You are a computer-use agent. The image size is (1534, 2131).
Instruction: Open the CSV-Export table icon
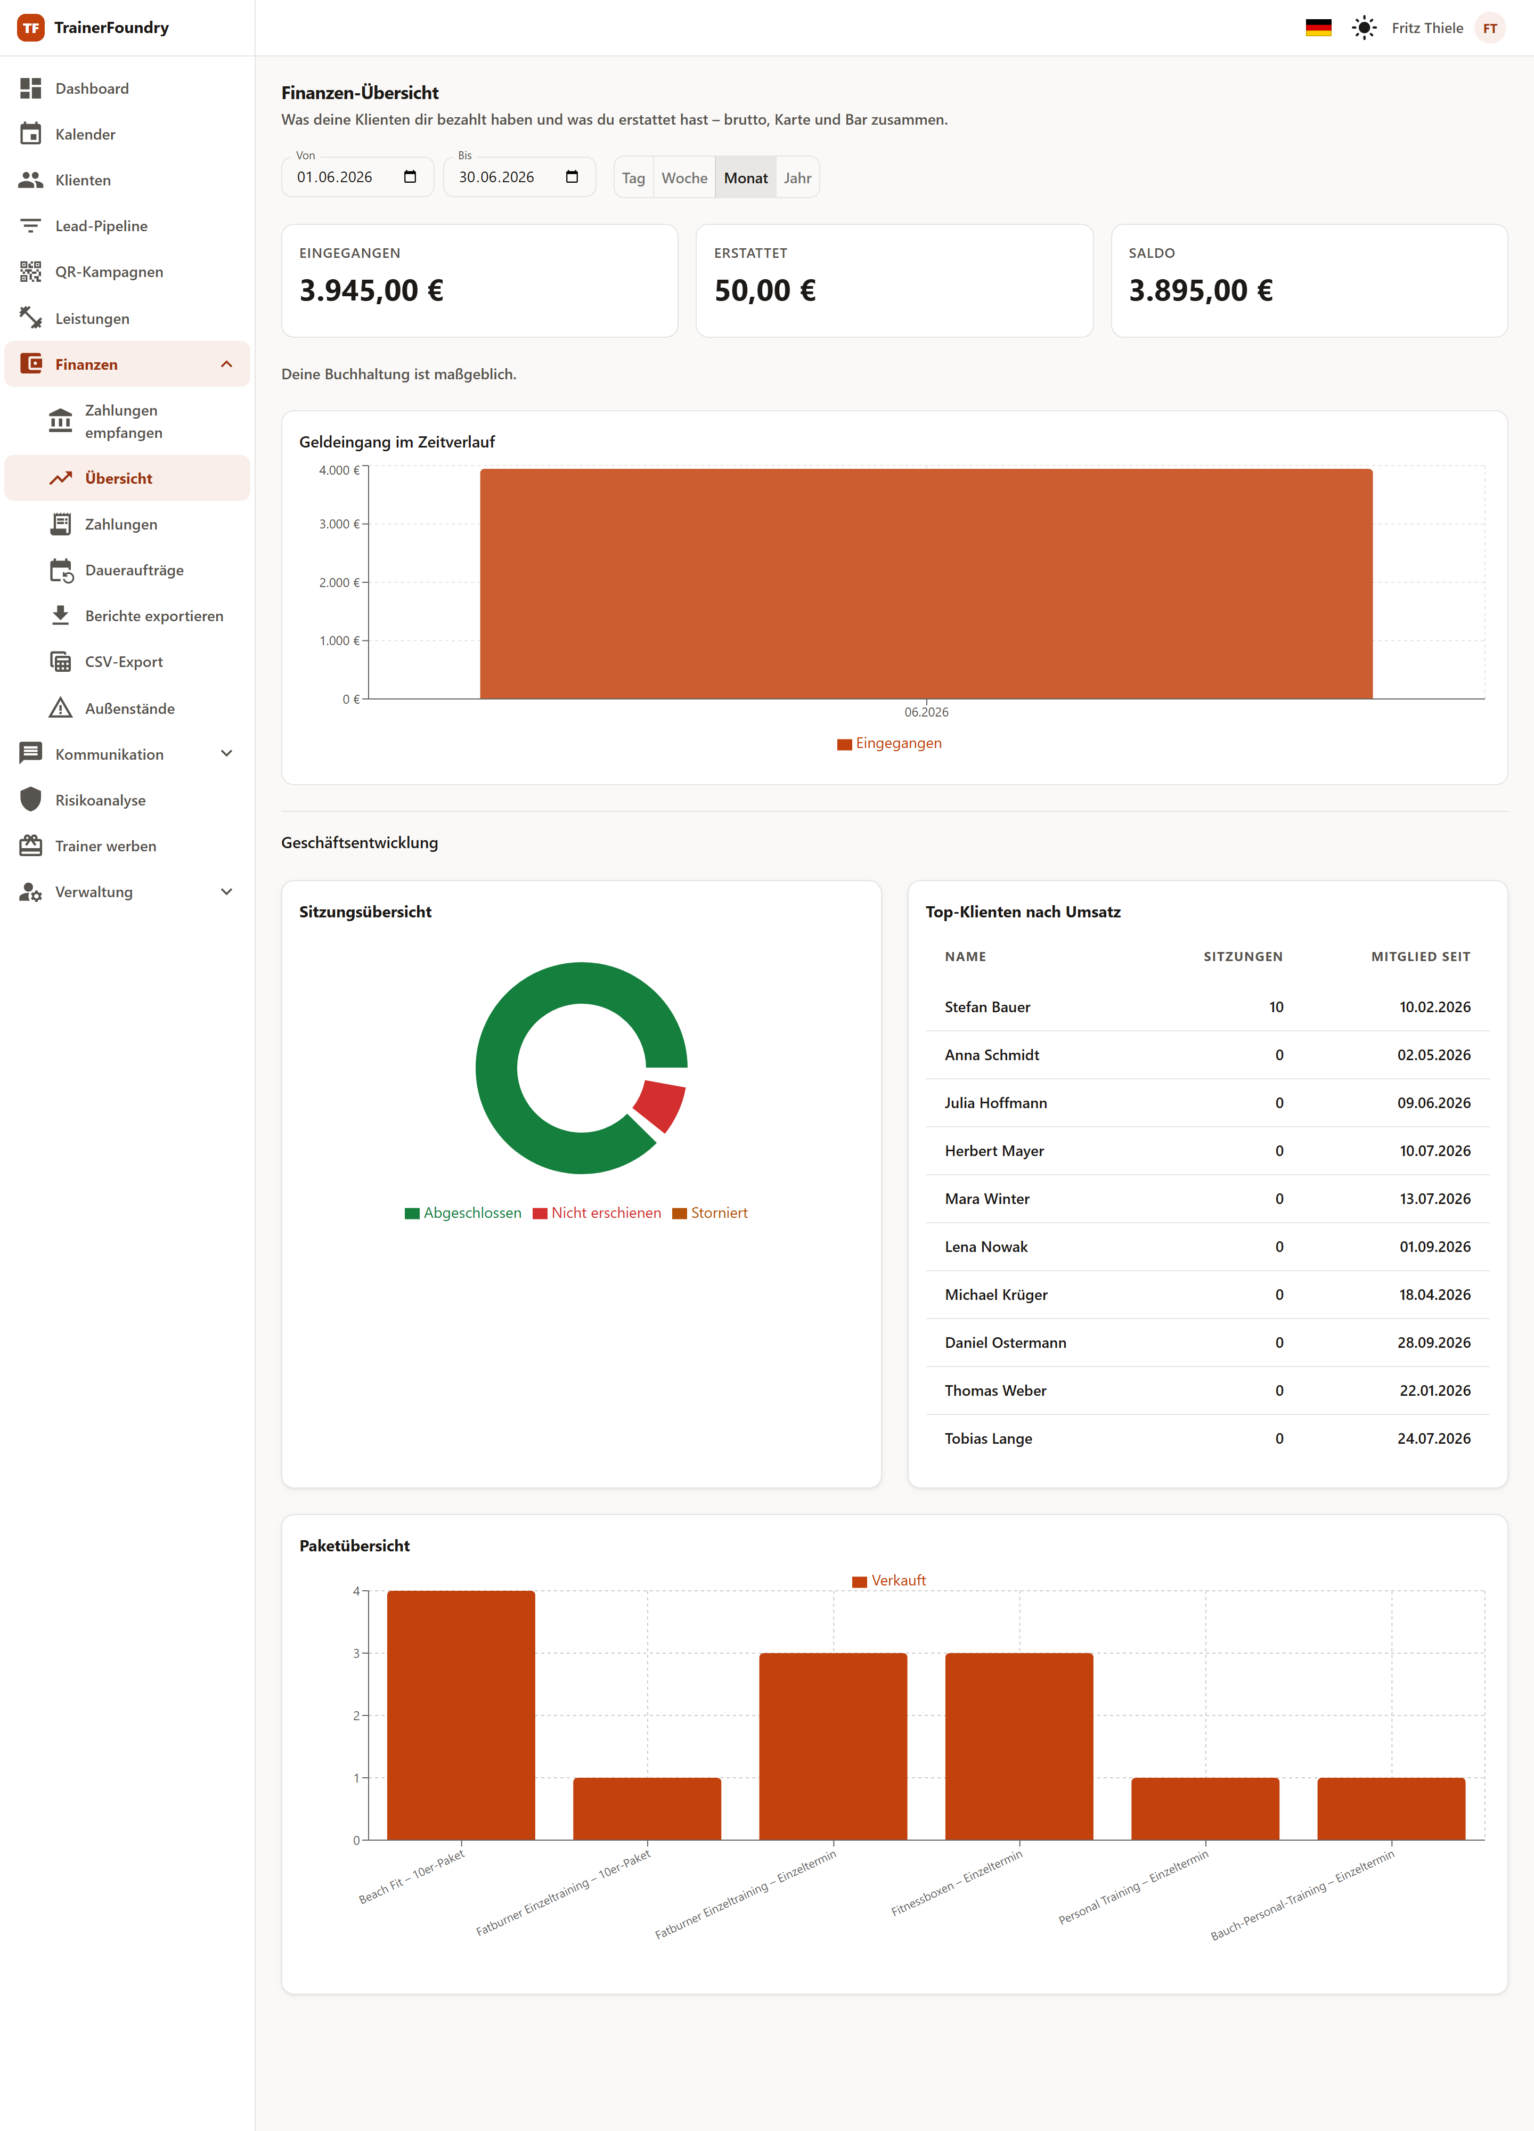(x=60, y=662)
